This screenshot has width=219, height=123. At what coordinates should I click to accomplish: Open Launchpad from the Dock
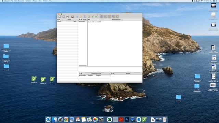[60, 119]
